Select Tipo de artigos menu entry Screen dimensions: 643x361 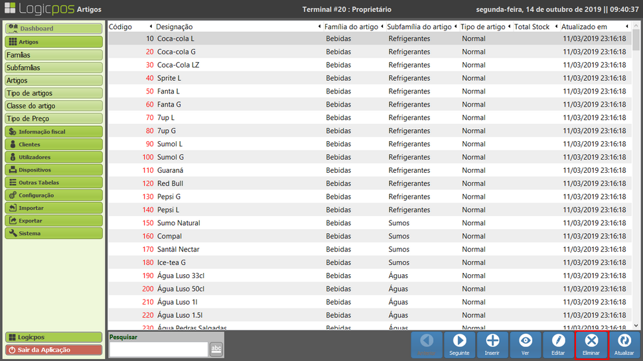[x=54, y=93]
